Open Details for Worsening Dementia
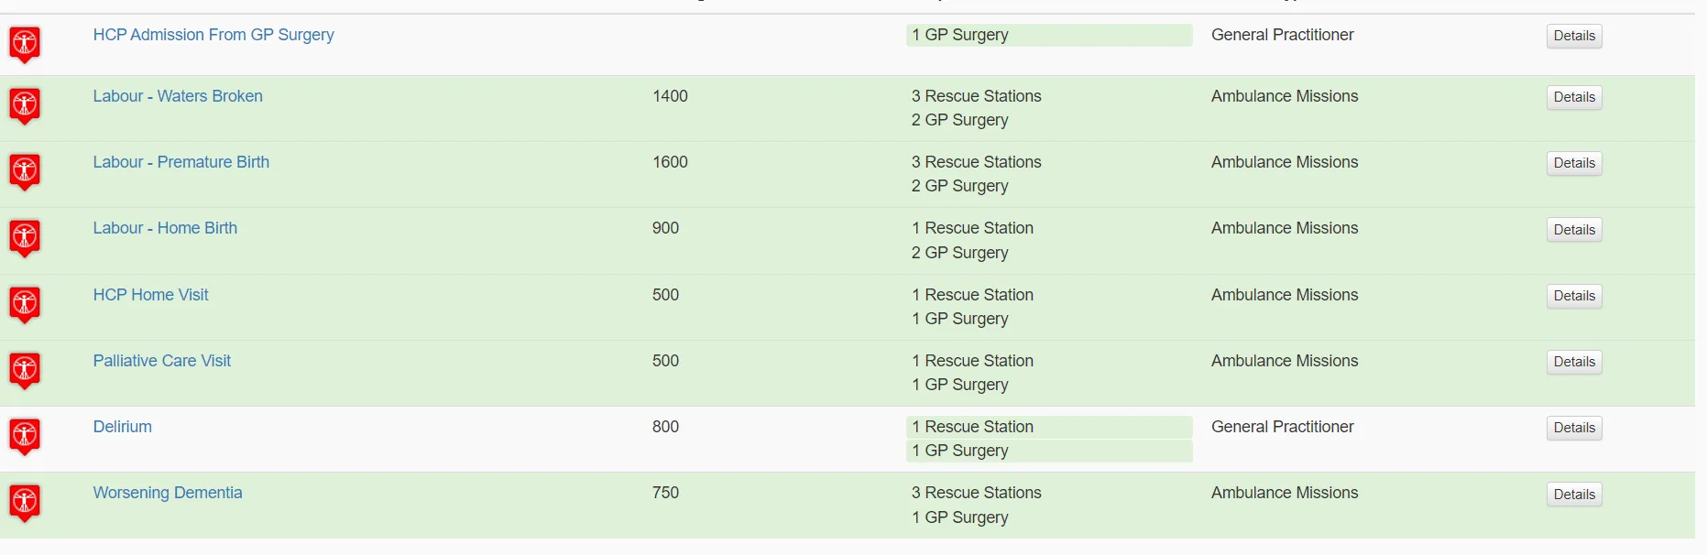Screen dimensions: 1707x555 coord(1574,495)
